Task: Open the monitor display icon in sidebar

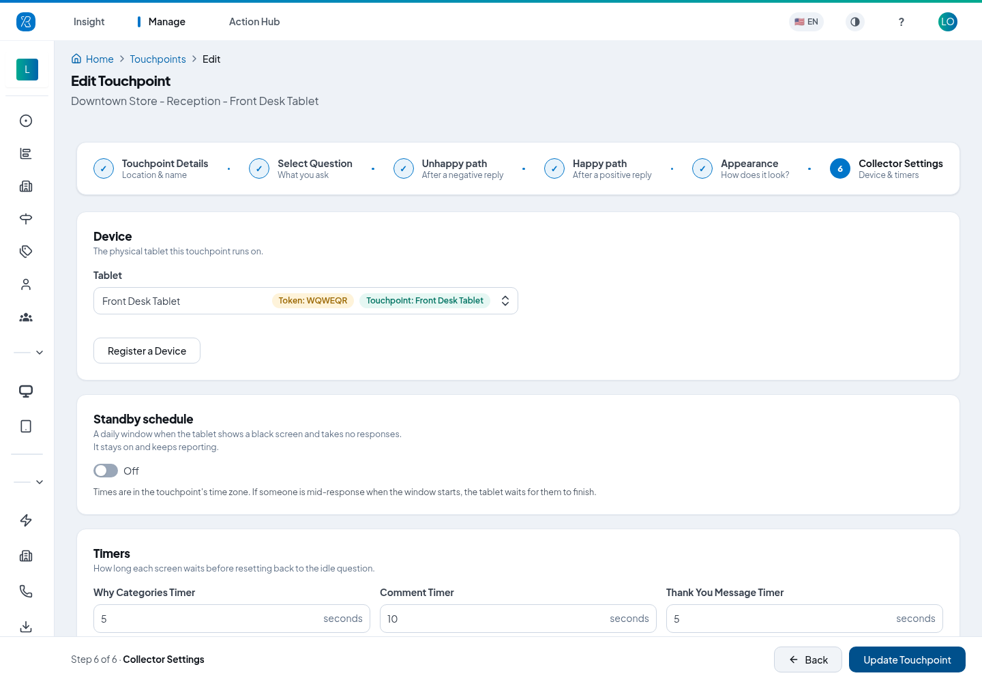Action: click(x=26, y=391)
